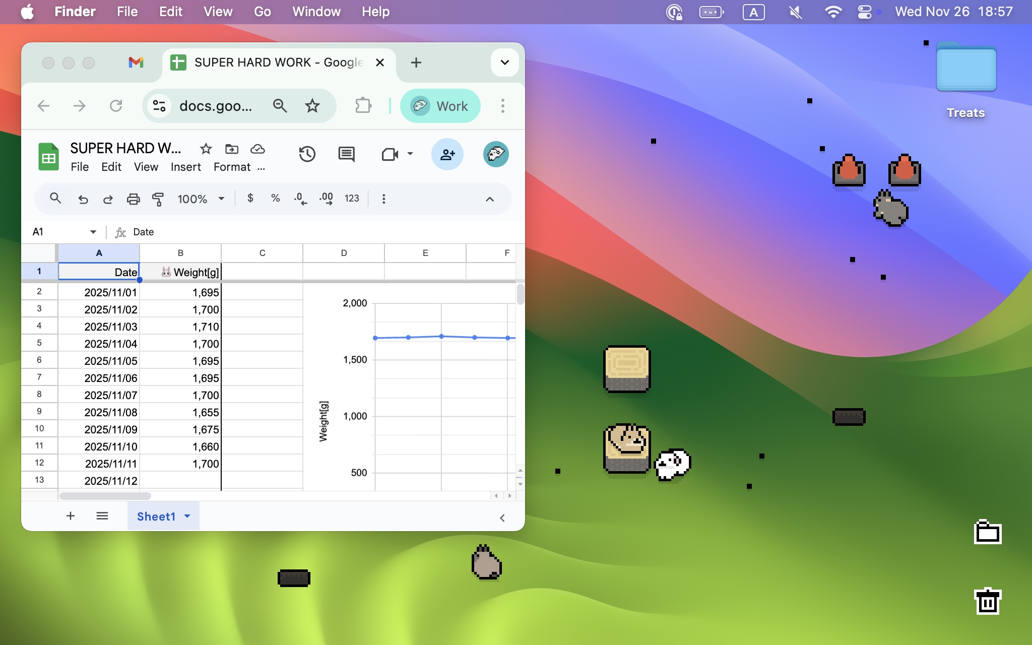This screenshot has height=645, width=1032.
Task: Open the comments icon
Action: coord(346,154)
